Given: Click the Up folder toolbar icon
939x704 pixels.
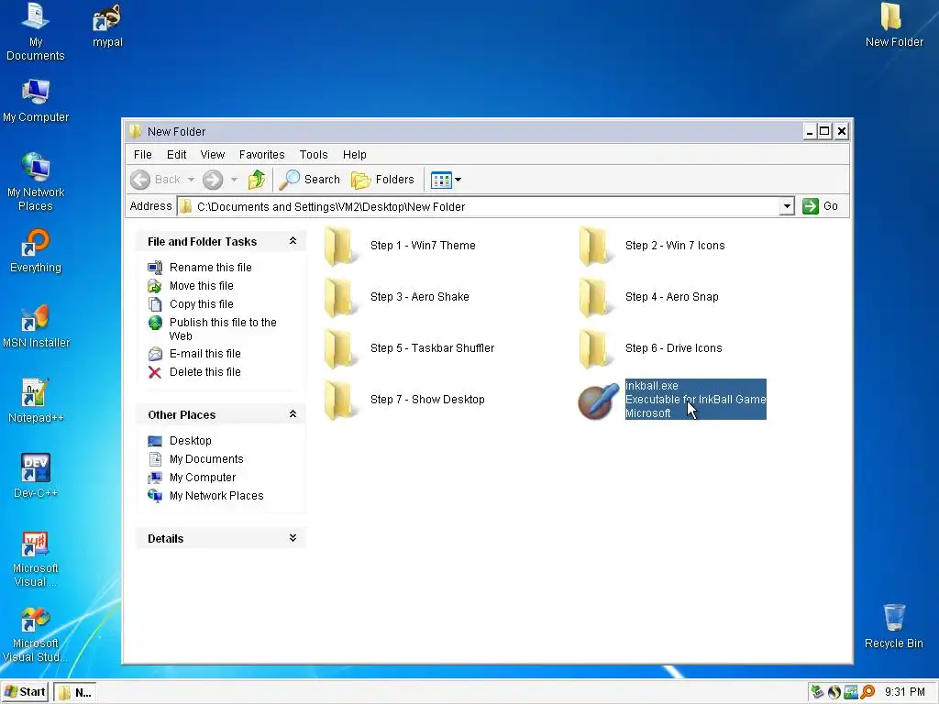Looking at the screenshot, I should point(257,179).
